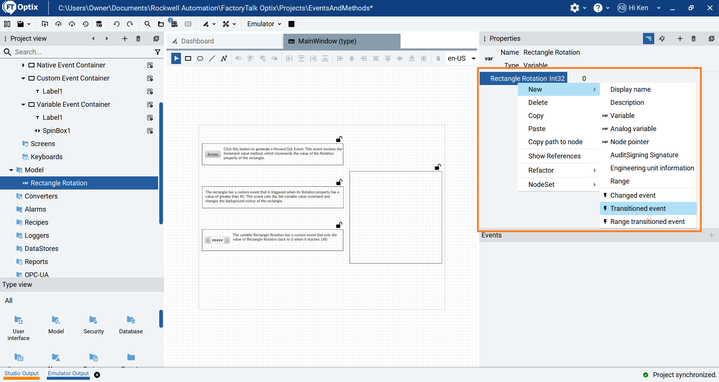Select the pointer selection tool

click(x=176, y=58)
